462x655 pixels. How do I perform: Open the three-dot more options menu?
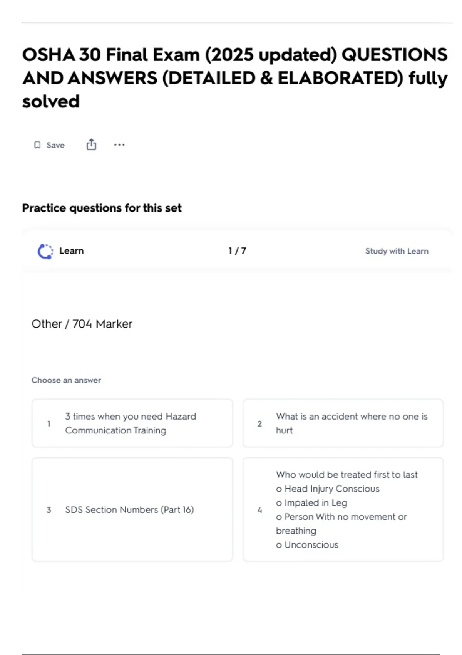(119, 145)
